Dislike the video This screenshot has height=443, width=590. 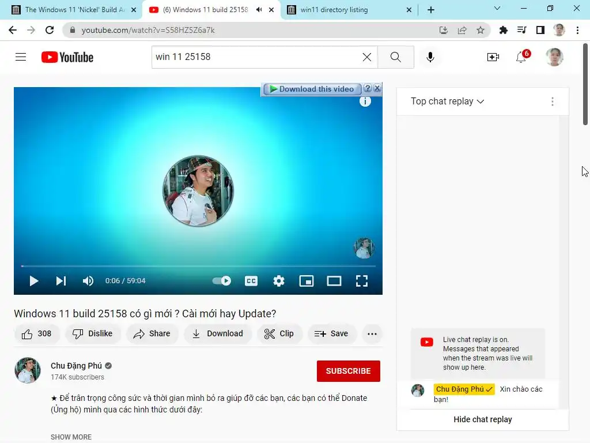[x=93, y=334]
